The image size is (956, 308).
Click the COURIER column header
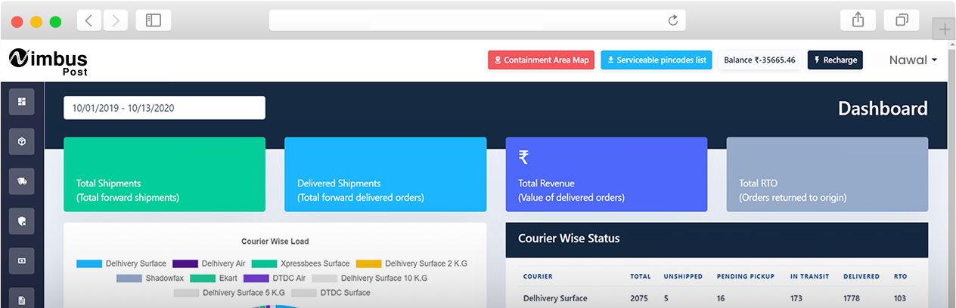[538, 277]
